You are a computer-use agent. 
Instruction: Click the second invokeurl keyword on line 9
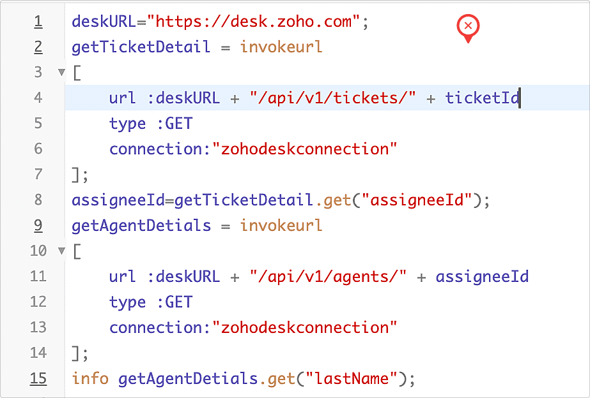click(281, 226)
